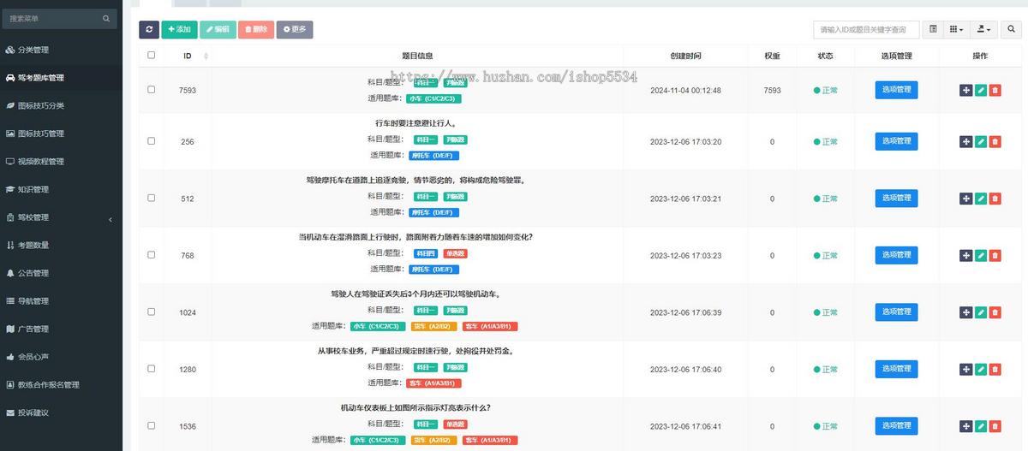Image resolution: width=1028 pixels, height=451 pixels.
Task: Click 选项管理 button for ID 1024
Action: click(x=896, y=312)
